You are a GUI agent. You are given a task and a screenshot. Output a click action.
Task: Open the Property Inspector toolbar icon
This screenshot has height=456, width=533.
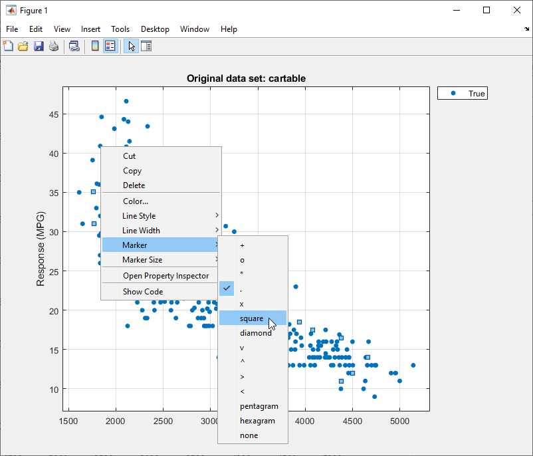[x=147, y=46]
